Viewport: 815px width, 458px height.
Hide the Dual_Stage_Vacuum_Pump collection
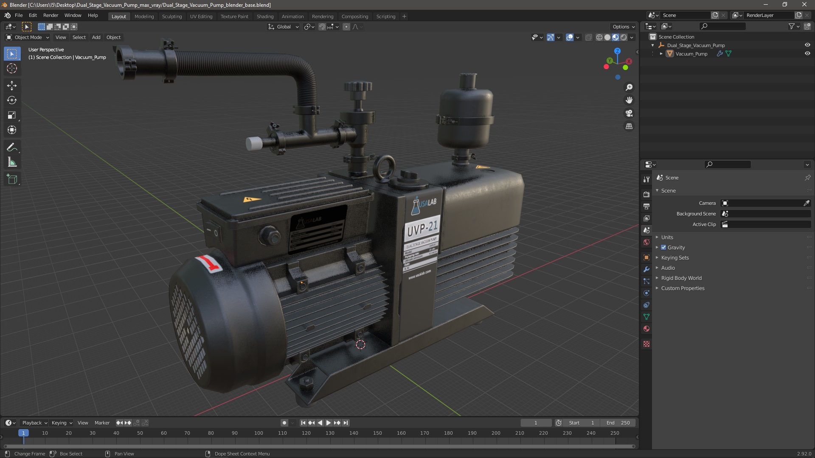(807, 45)
